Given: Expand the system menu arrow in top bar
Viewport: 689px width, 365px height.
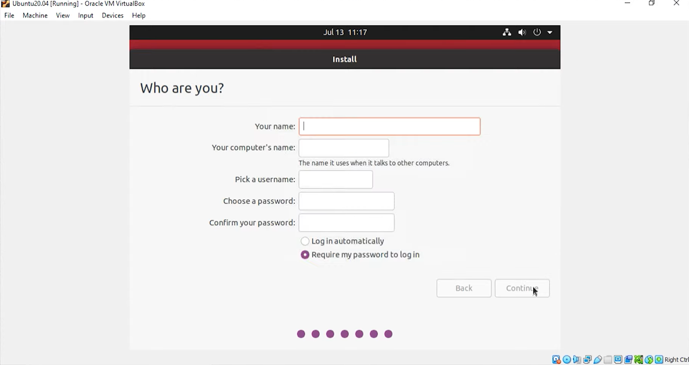Looking at the screenshot, I should tap(550, 32).
